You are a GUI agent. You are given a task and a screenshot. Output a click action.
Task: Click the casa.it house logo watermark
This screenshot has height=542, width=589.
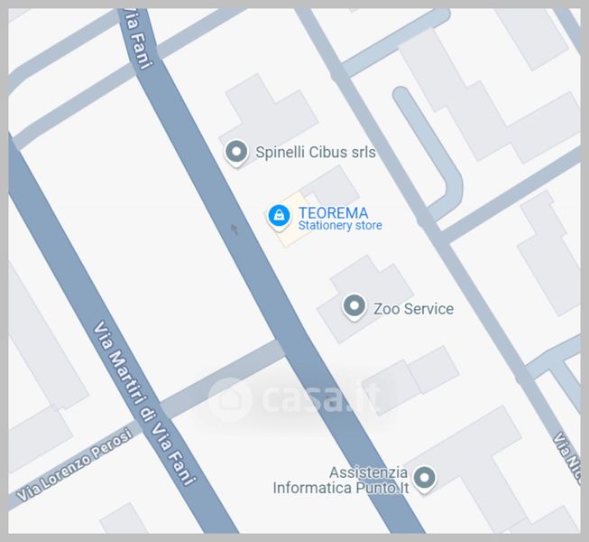tap(229, 398)
